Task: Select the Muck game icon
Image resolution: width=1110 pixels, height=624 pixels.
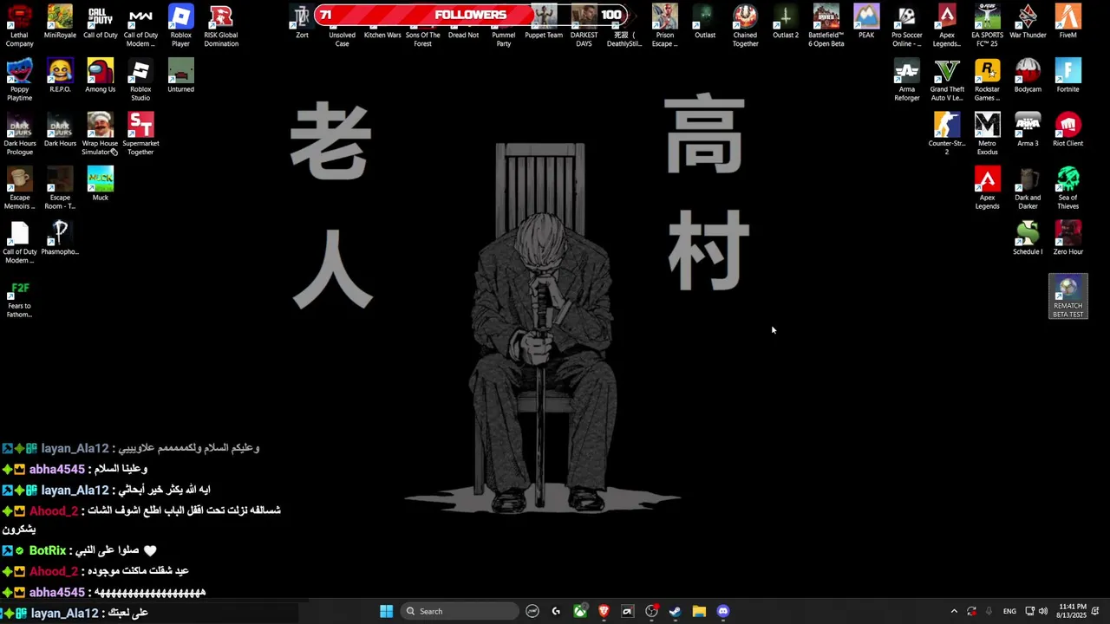Action: click(100, 185)
